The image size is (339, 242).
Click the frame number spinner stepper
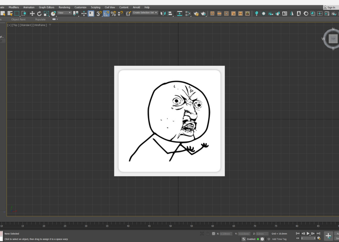pos(315,238)
